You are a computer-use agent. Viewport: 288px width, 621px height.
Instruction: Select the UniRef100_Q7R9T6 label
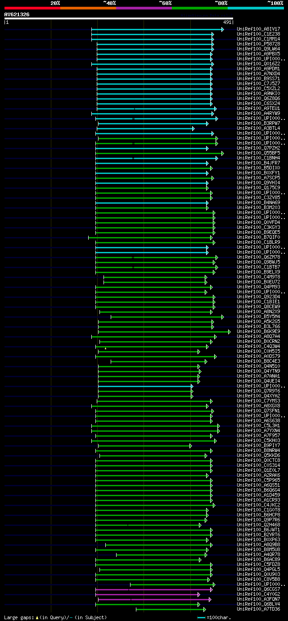(258, 391)
